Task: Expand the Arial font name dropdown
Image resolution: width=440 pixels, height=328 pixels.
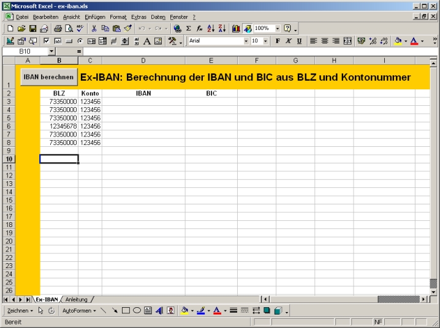Action: (246, 41)
